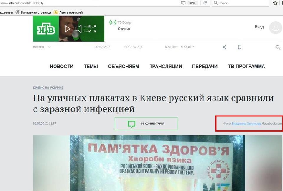Play the live TV preview
Screen dimensions: 283x191
68,29
